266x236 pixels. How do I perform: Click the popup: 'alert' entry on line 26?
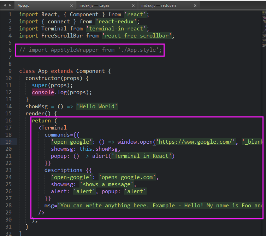pos(124,191)
